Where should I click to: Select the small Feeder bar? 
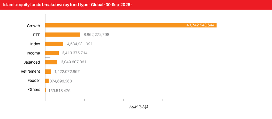click(47, 81)
